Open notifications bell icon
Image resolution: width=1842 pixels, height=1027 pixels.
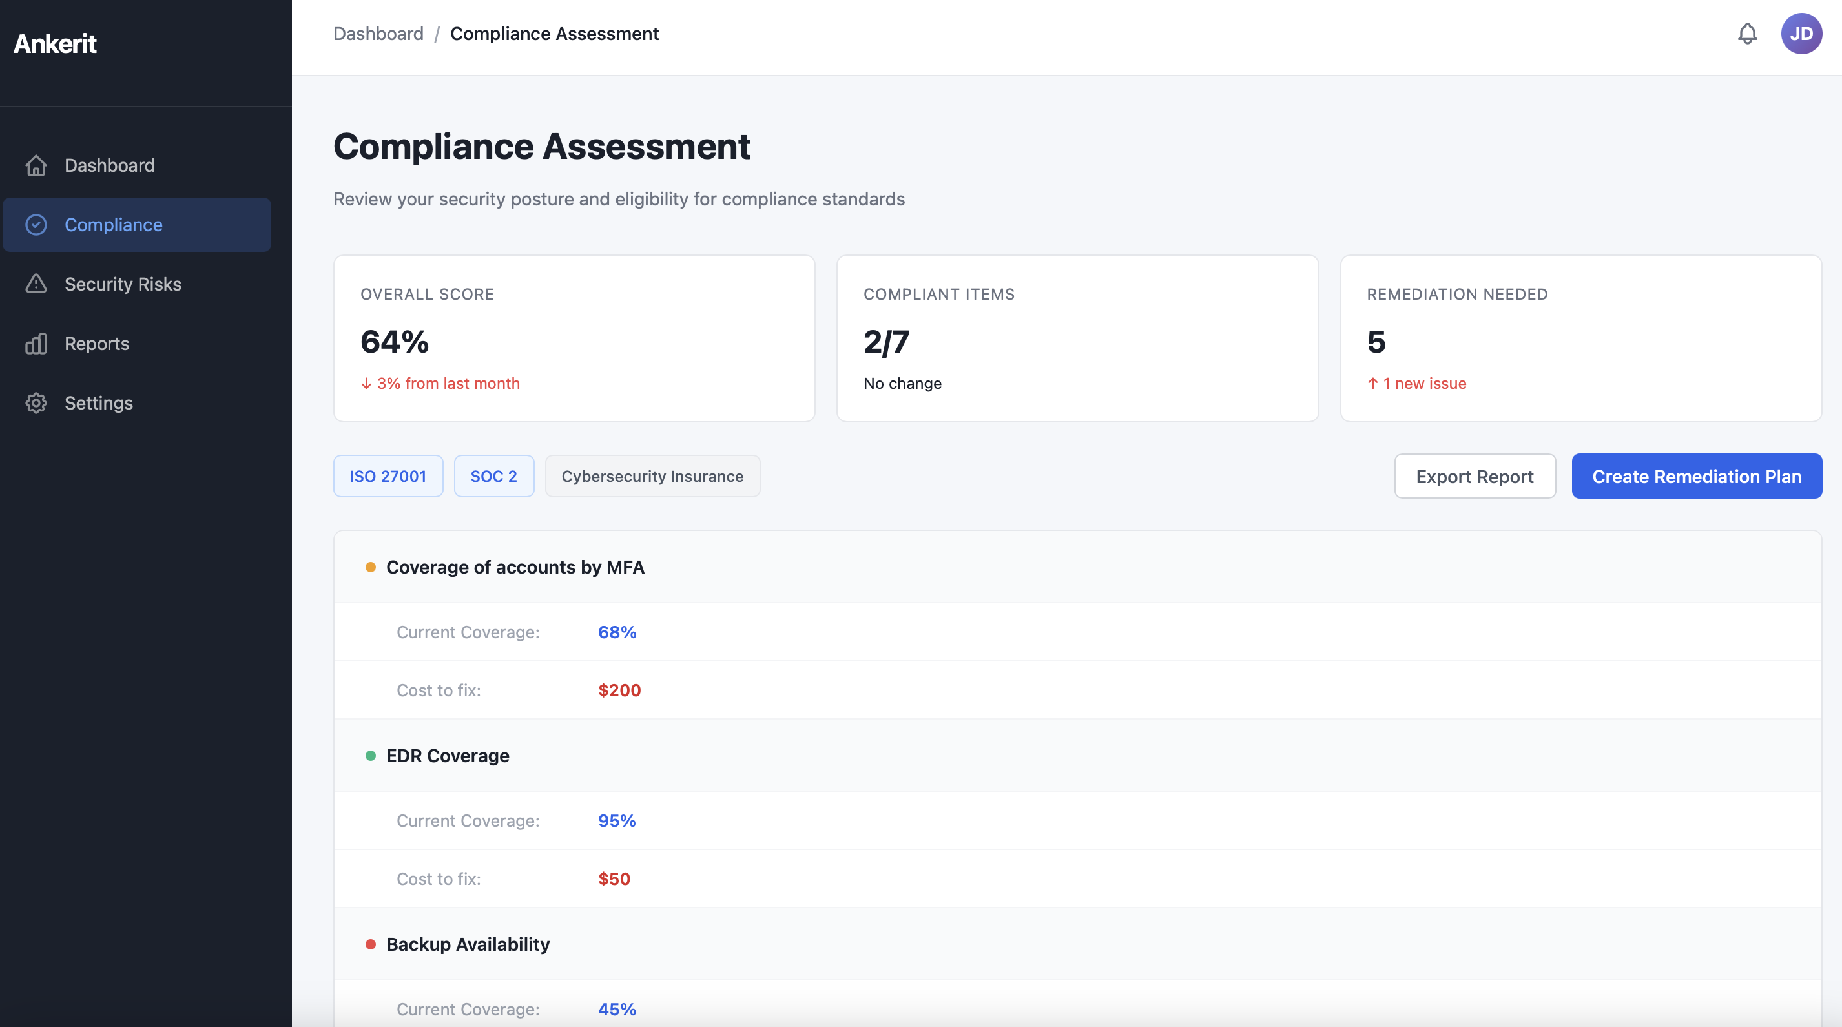(1747, 34)
